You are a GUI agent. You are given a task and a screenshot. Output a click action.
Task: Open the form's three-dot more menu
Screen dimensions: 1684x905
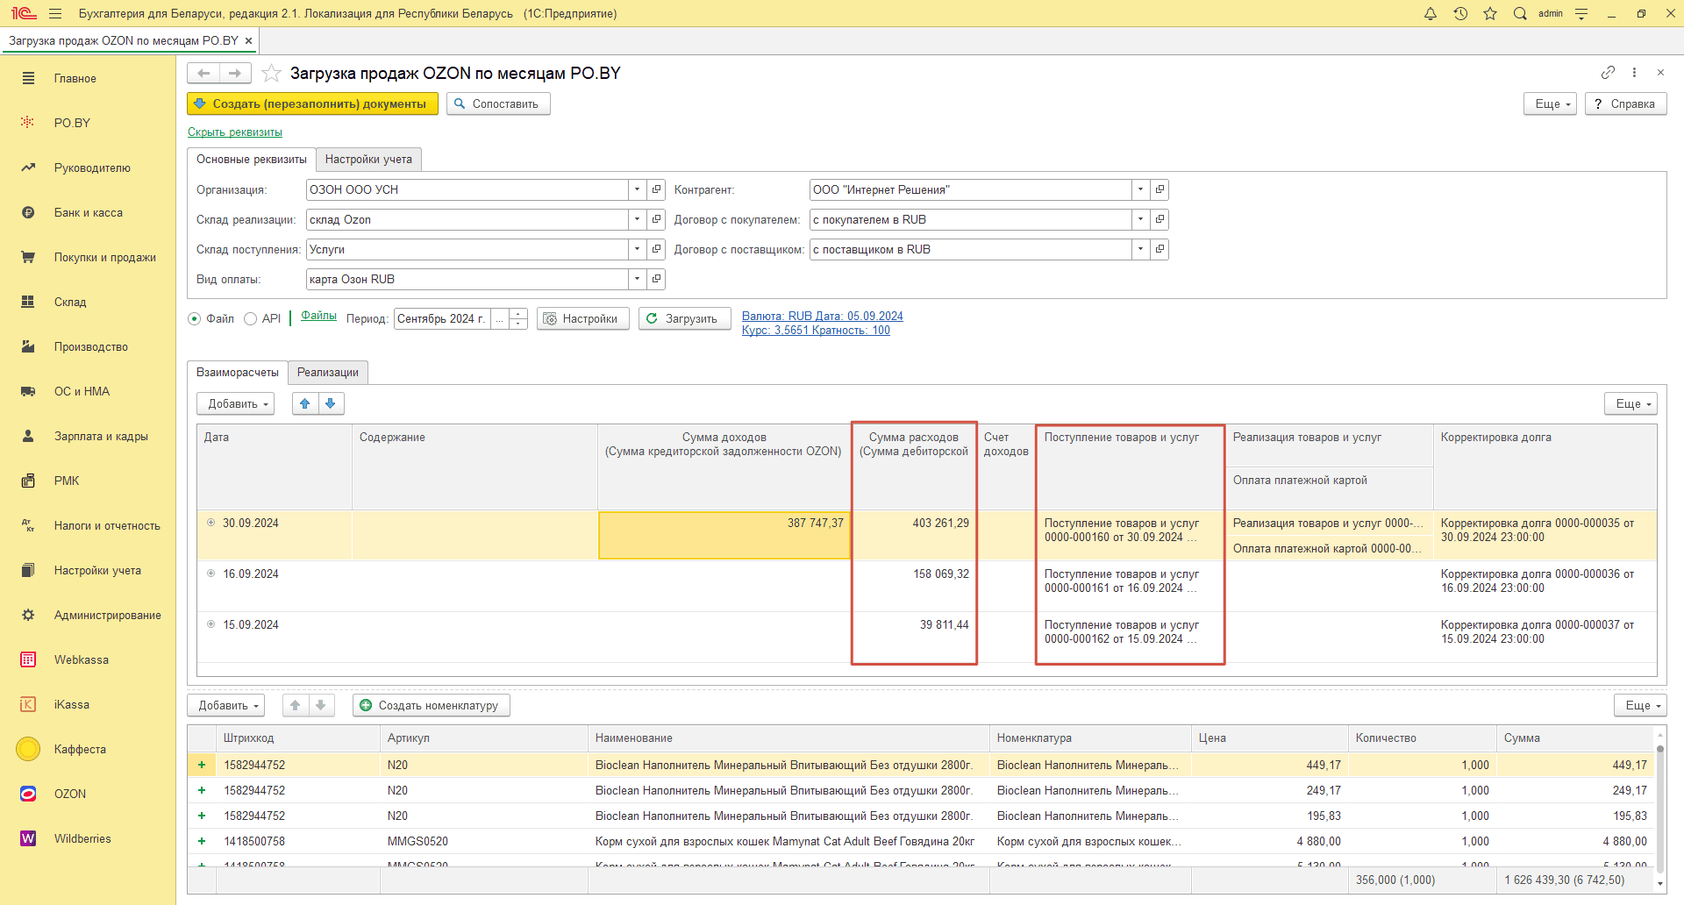[1634, 72]
